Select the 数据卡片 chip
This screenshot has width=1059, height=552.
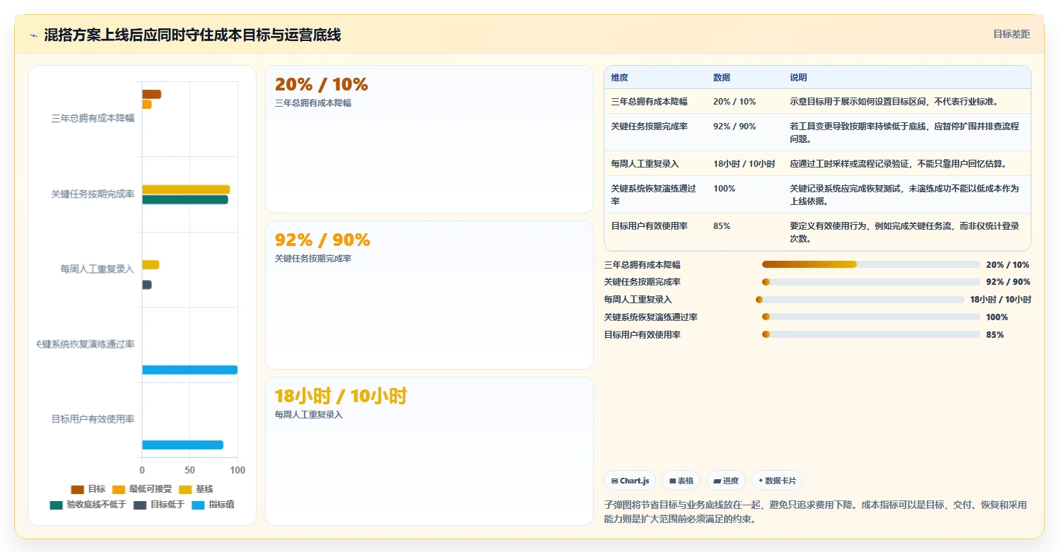pyautogui.click(x=777, y=481)
